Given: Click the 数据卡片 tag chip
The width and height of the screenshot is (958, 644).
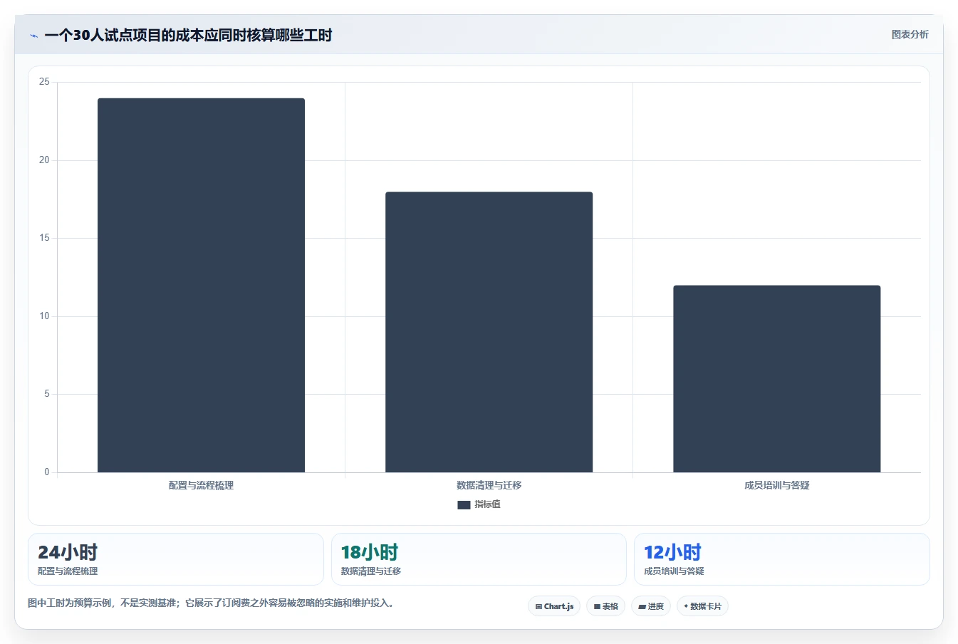Looking at the screenshot, I should 702,606.
